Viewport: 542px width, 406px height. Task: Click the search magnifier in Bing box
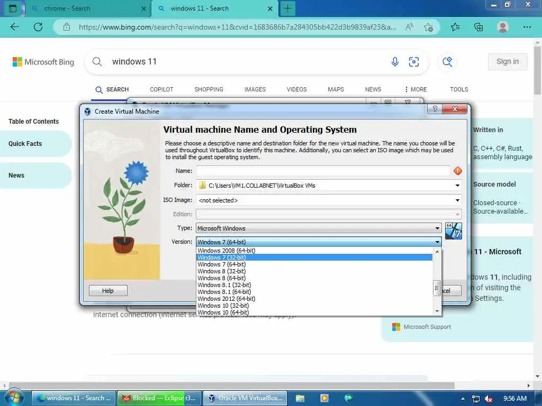(97, 61)
